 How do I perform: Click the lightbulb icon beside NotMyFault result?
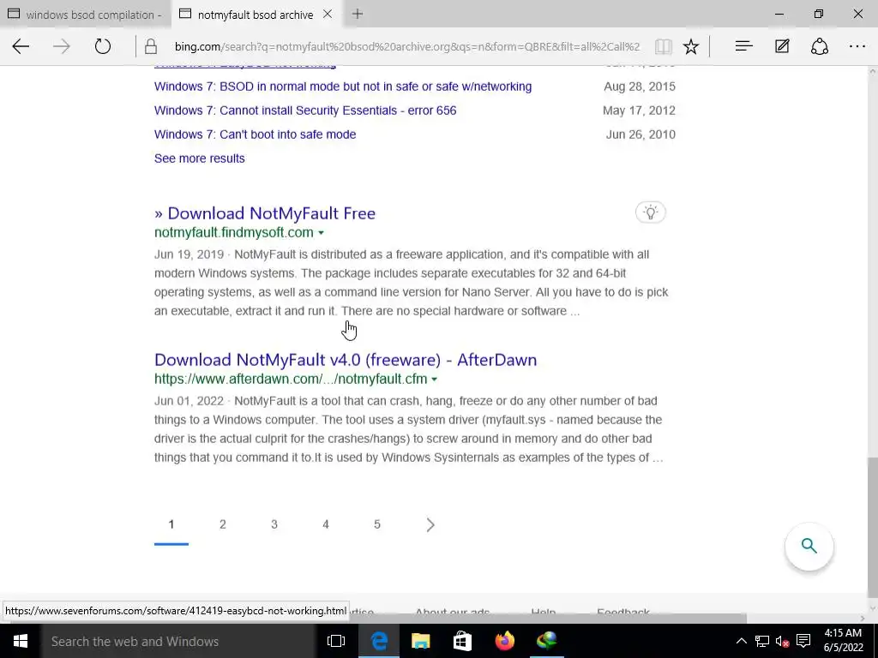pos(650,212)
